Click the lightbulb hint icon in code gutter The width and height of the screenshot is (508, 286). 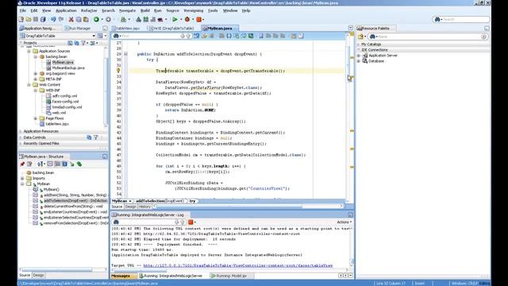pyautogui.click(x=118, y=71)
